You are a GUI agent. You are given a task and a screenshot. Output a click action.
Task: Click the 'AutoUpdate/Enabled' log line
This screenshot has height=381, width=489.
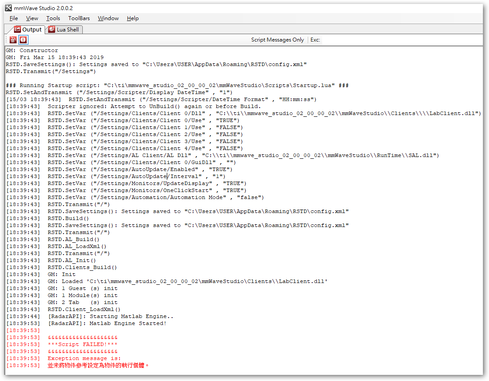pyautogui.click(x=120, y=169)
